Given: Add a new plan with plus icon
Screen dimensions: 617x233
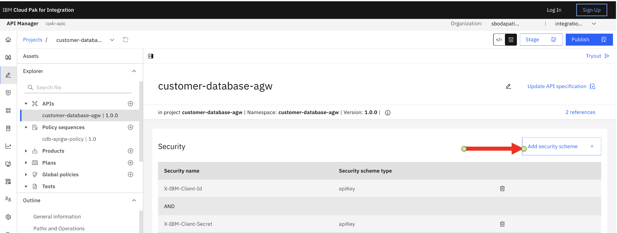Looking at the screenshot, I should point(130,163).
